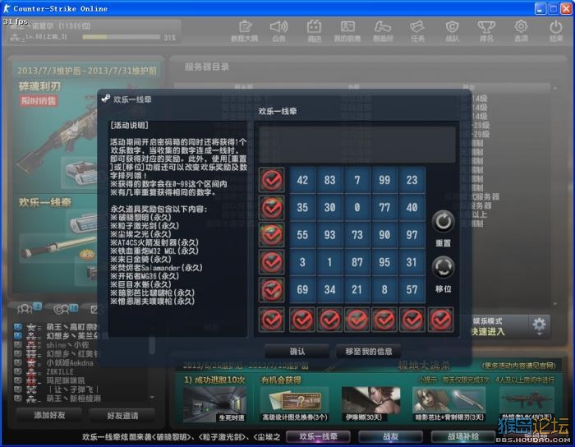575x447 pixels.
Task: Open the 欢乐一线牵 bottom tab
Action: 318,436
